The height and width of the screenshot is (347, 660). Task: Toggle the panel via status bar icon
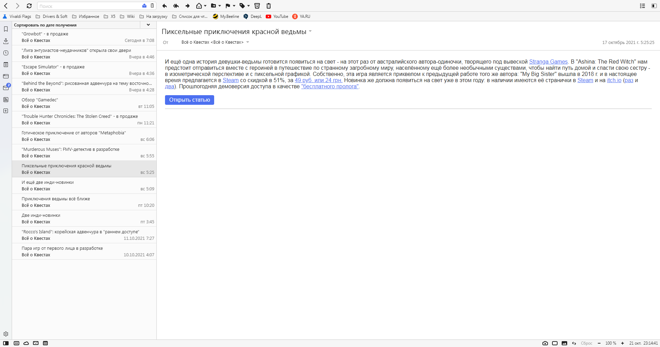tap(6, 343)
